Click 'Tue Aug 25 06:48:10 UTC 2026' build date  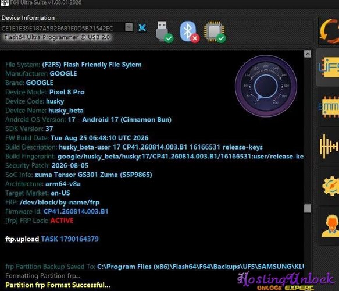tap(99, 138)
